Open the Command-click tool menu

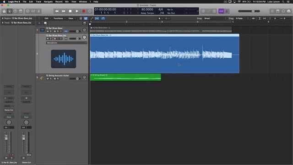[x=167, y=18]
